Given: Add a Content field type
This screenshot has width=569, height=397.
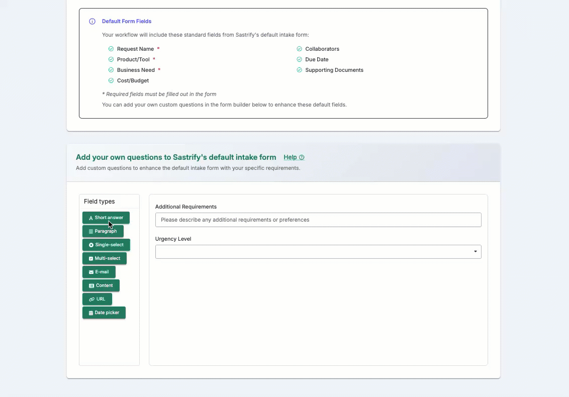Looking at the screenshot, I should pyautogui.click(x=101, y=285).
